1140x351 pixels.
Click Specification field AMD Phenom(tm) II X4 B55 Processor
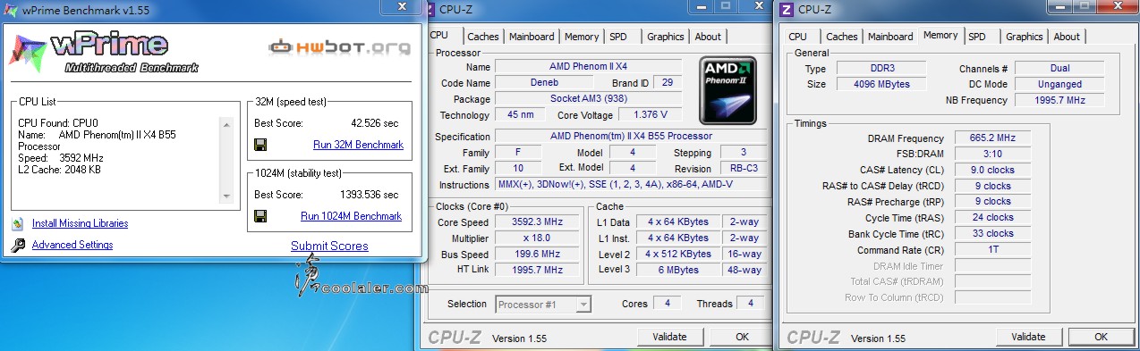tap(631, 137)
